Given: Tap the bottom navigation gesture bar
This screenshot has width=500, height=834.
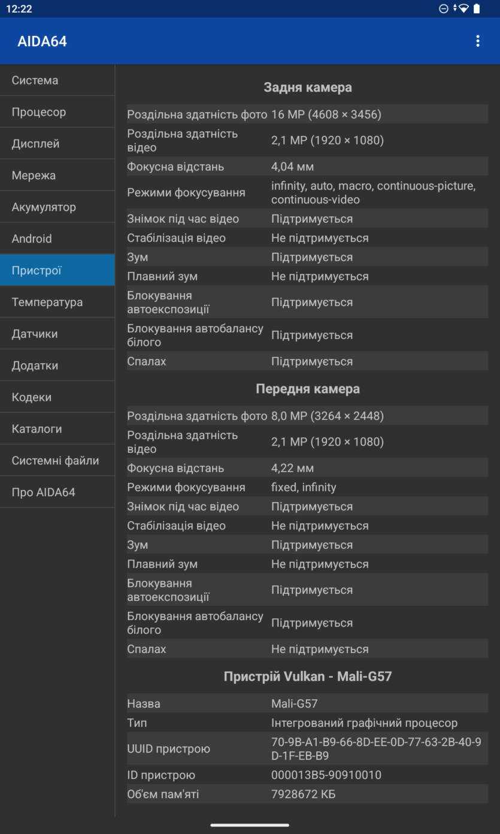Looking at the screenshot, I should [x=250, y=825].
